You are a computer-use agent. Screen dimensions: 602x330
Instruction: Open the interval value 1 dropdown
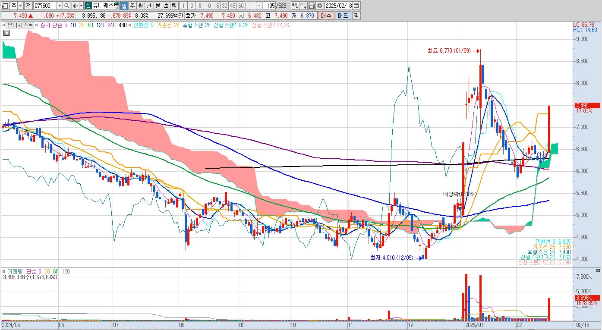(259, 6)
